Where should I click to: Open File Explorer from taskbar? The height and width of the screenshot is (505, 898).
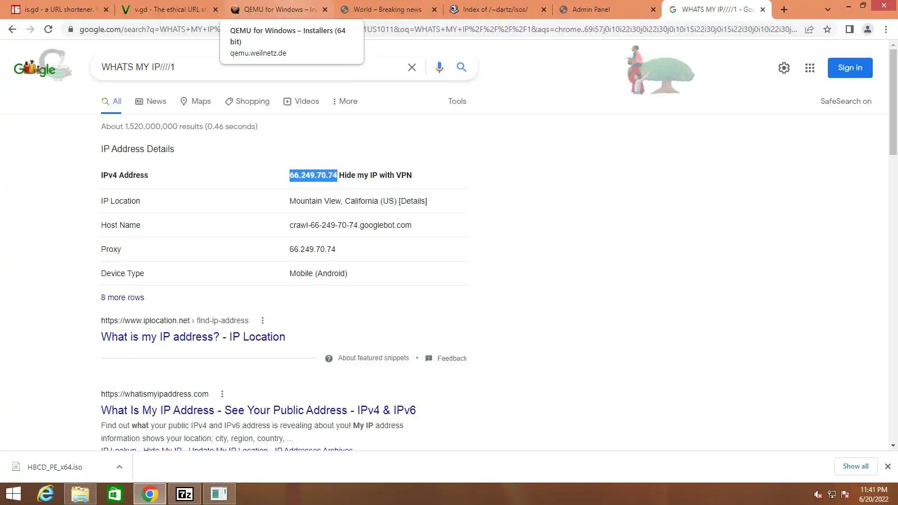tap(80, 494)
